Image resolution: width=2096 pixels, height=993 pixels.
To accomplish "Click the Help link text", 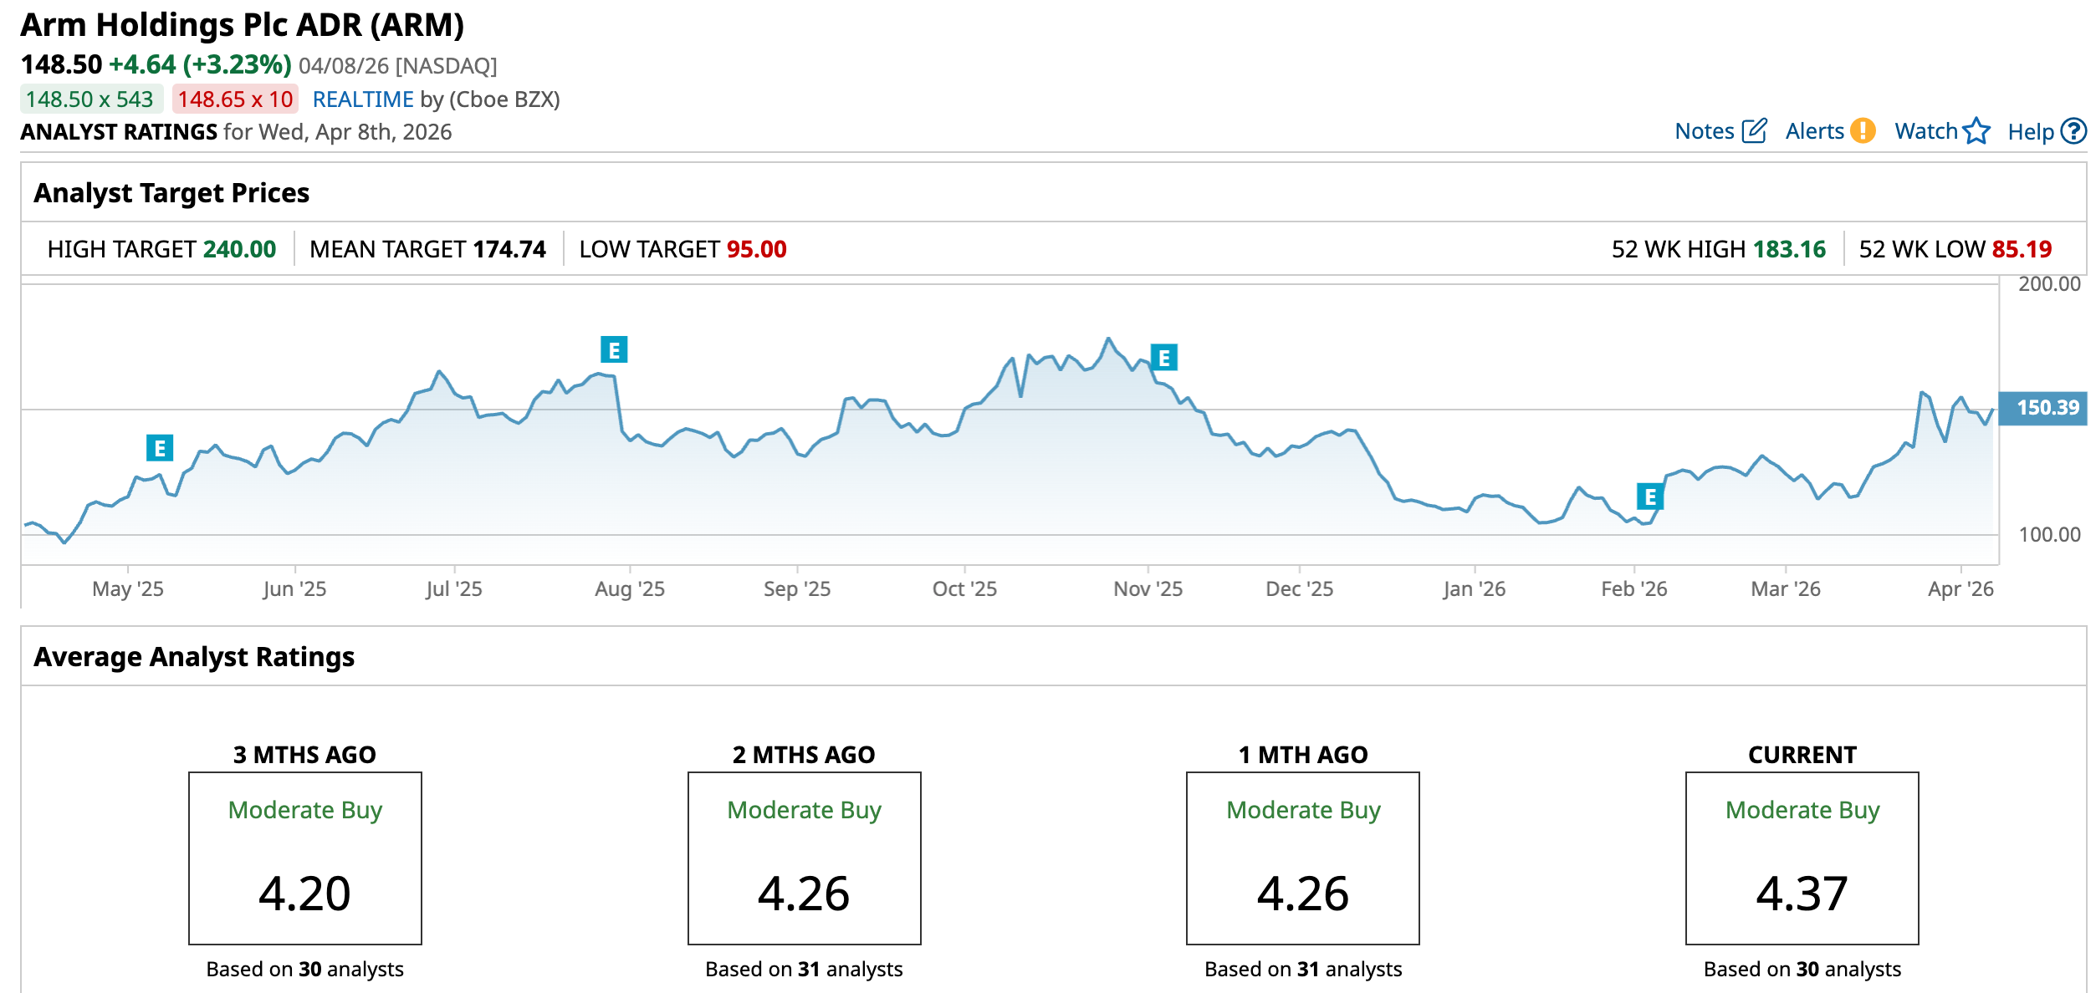I will (x=2030, y=131).
